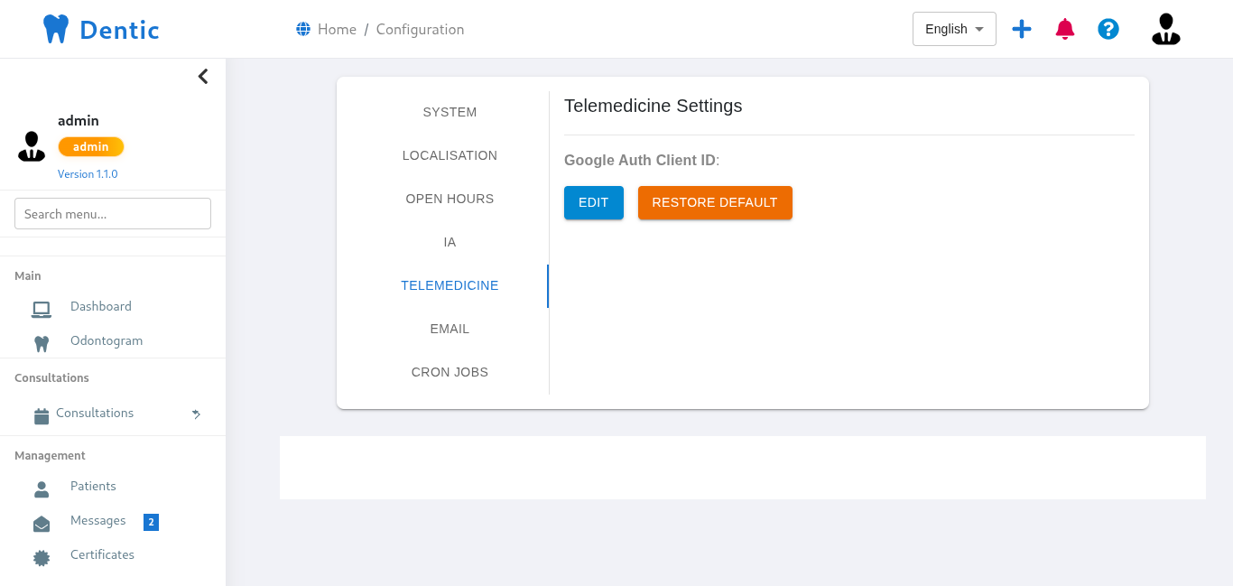Open the English language dropdown
The width and height of the screenshot is (1233, 586).
[x=954, y=29]
